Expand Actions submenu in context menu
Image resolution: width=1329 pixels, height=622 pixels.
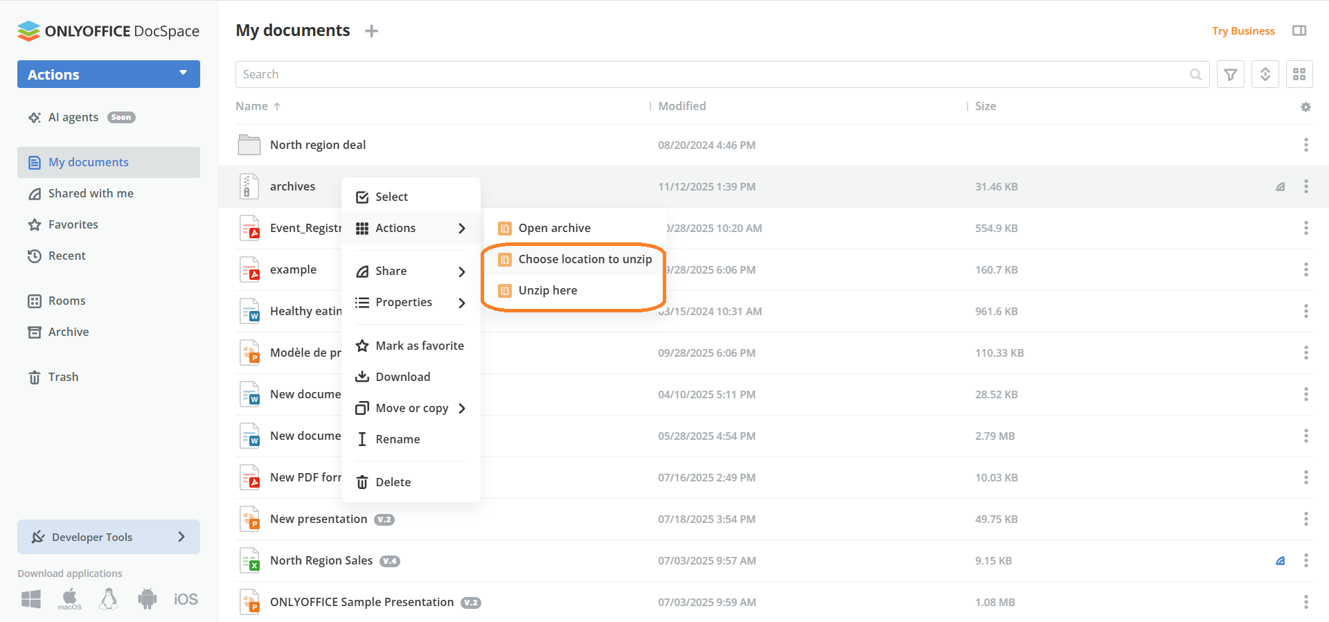[411, 228]
